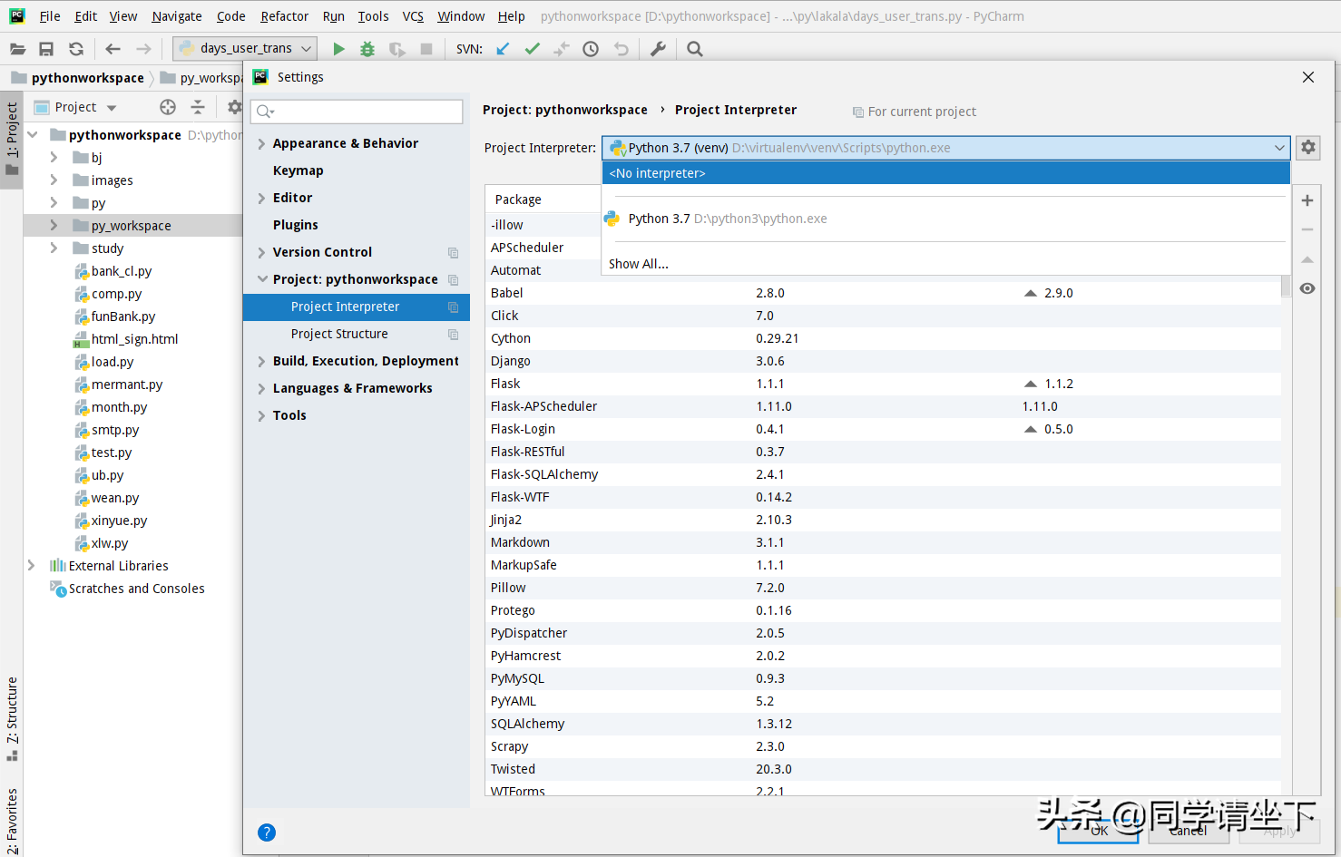Show early releases with the eye icon
The height and width of the screenshot is (857, 1341).
coord(1307,288)
